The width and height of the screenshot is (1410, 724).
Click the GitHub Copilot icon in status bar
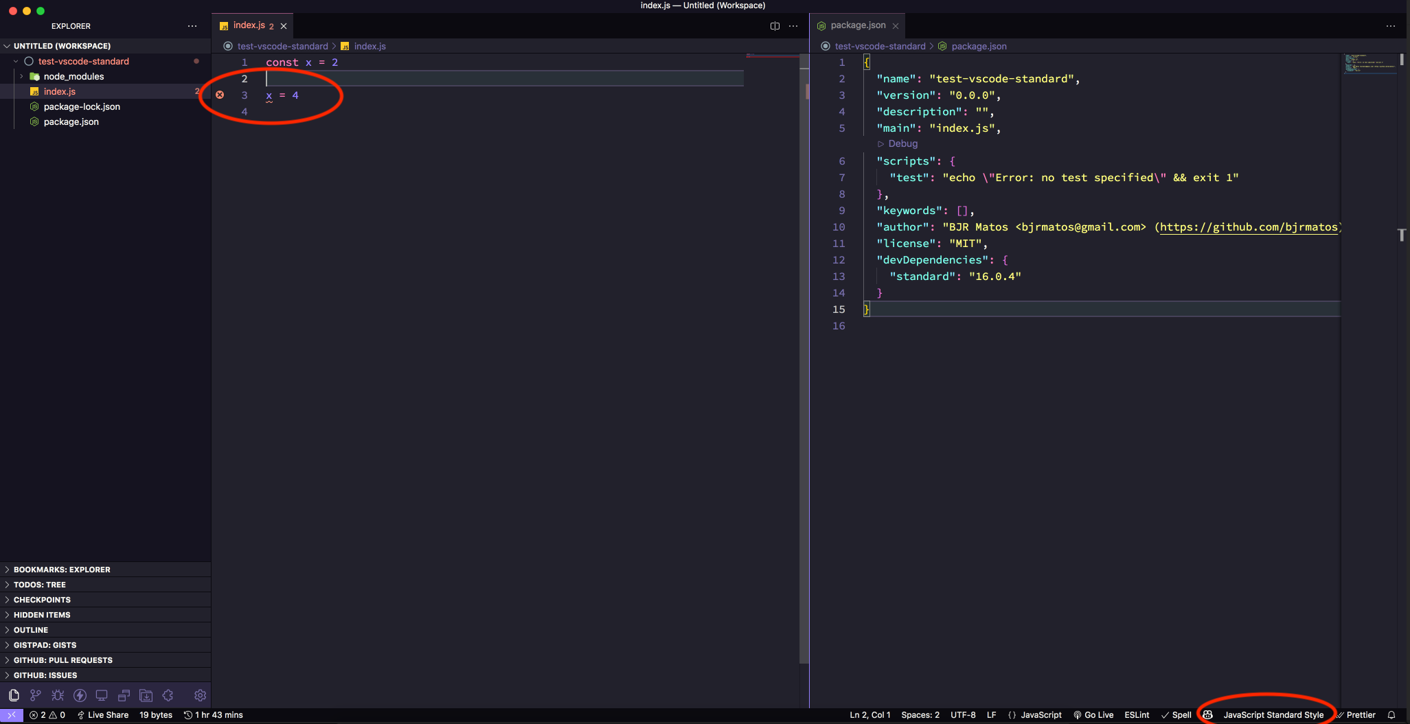click(x=1207, y=714)
